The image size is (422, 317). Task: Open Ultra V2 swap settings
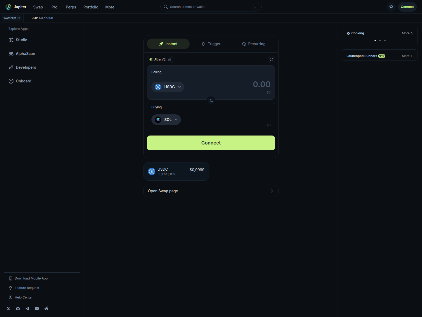pos(160,59)
